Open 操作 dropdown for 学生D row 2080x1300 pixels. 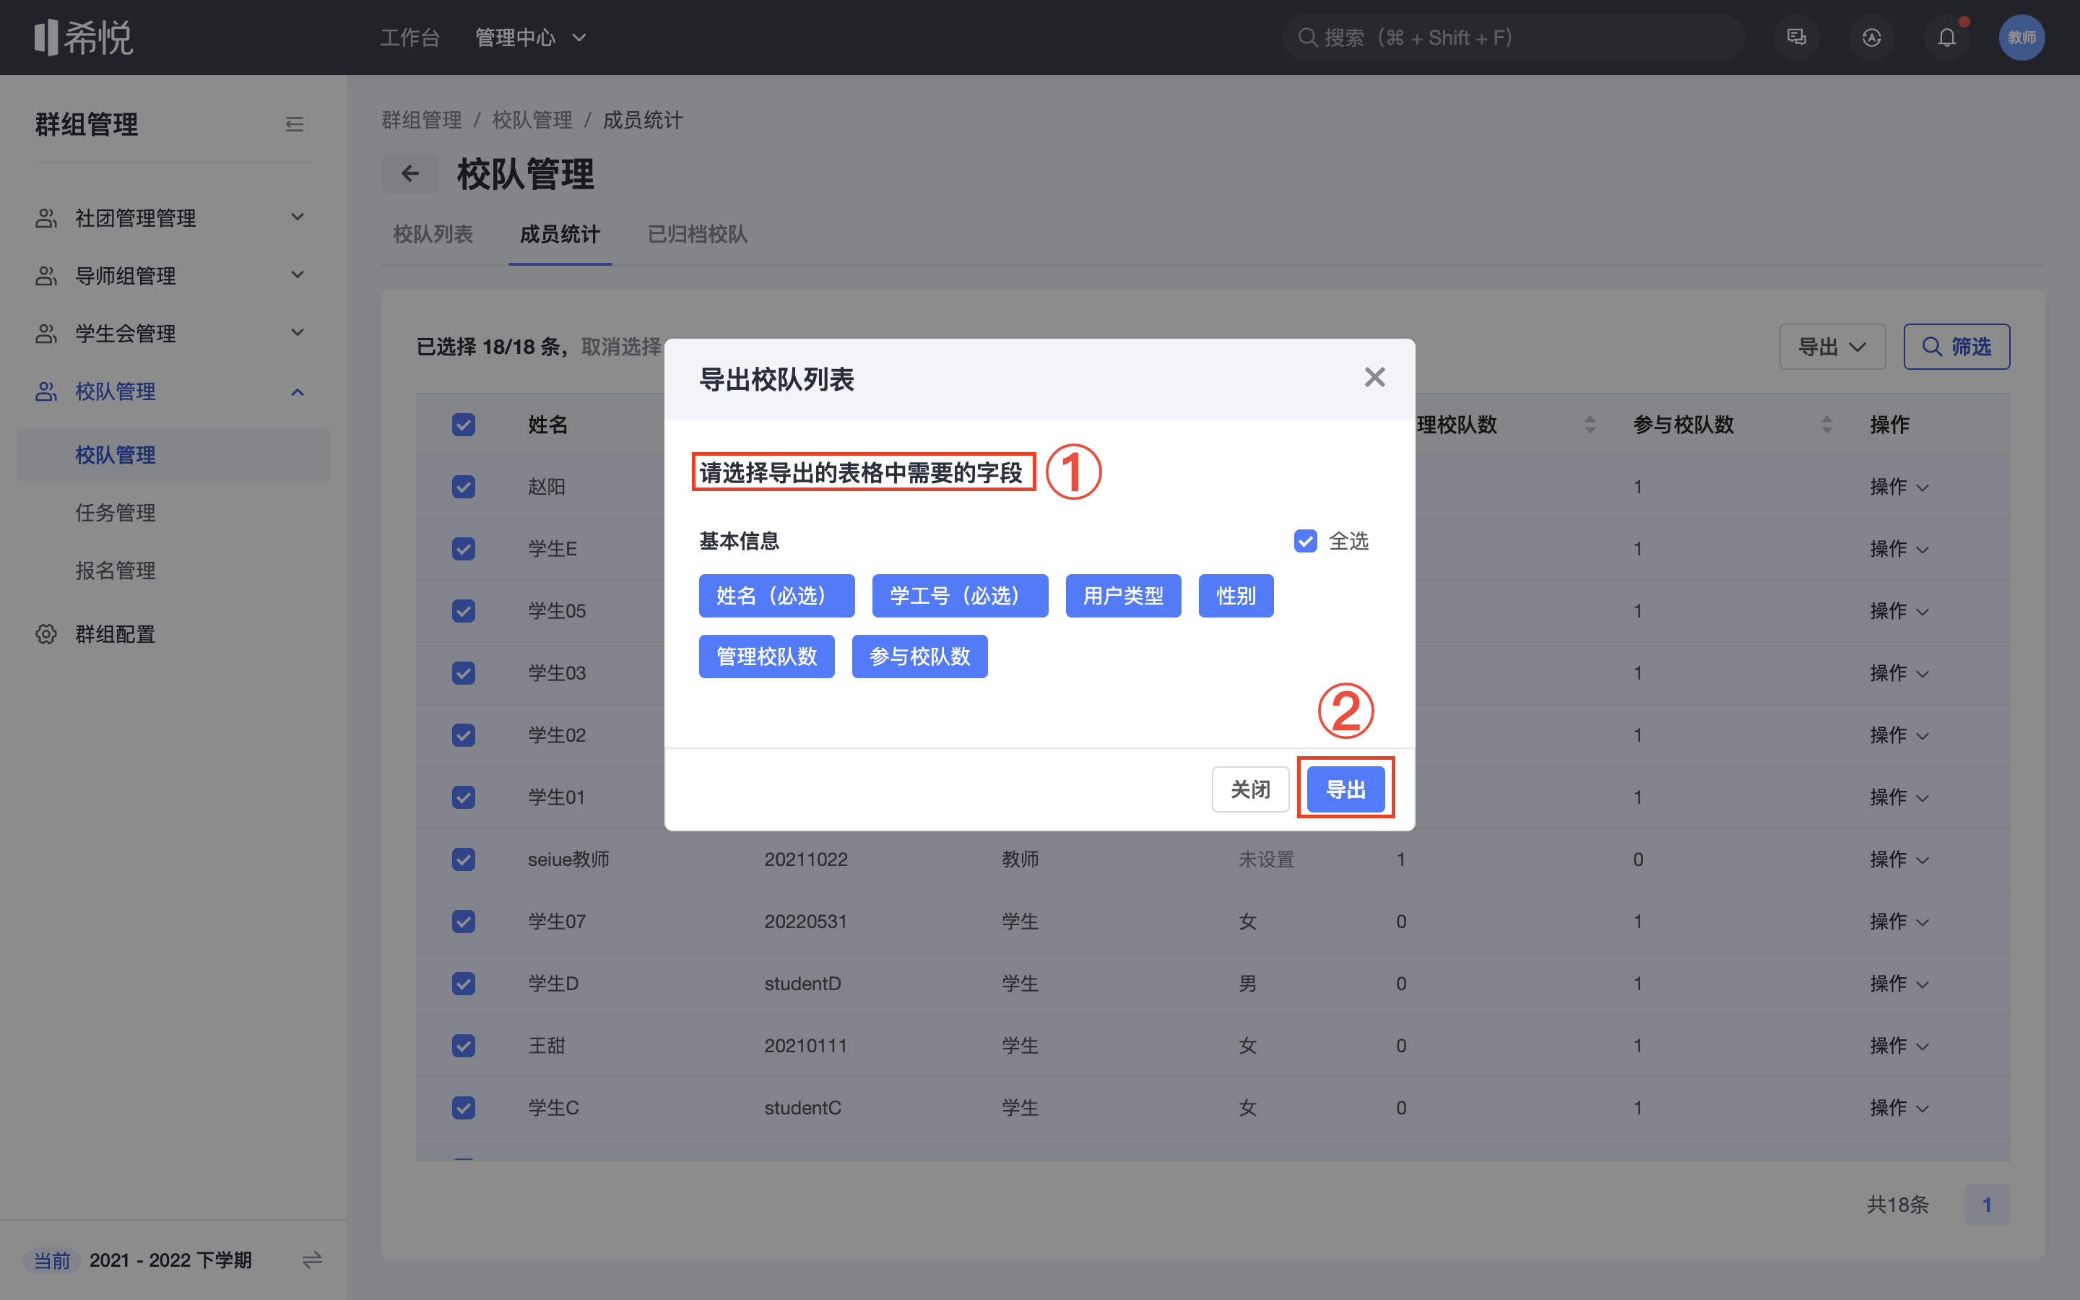[x=1899, y=984]
